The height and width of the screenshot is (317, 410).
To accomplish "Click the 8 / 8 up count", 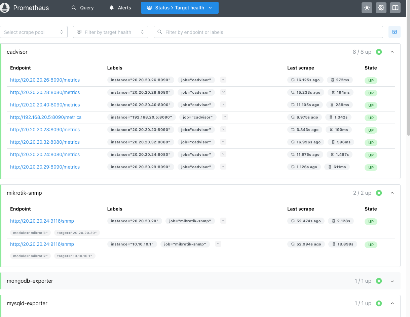I will [362, 52].
